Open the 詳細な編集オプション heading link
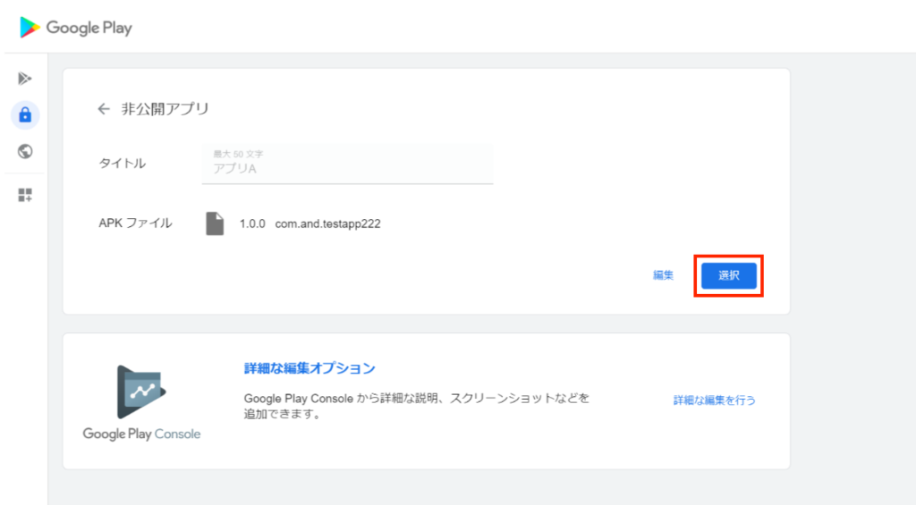The image size is (916, 505). (x=310, y=368)
